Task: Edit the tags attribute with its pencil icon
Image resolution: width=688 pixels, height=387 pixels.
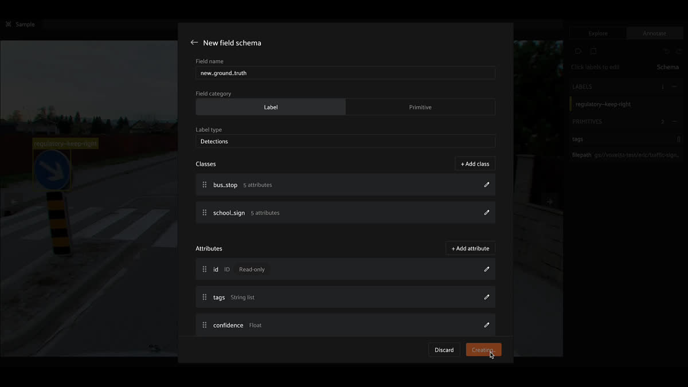Action: [x=487, y=297]
